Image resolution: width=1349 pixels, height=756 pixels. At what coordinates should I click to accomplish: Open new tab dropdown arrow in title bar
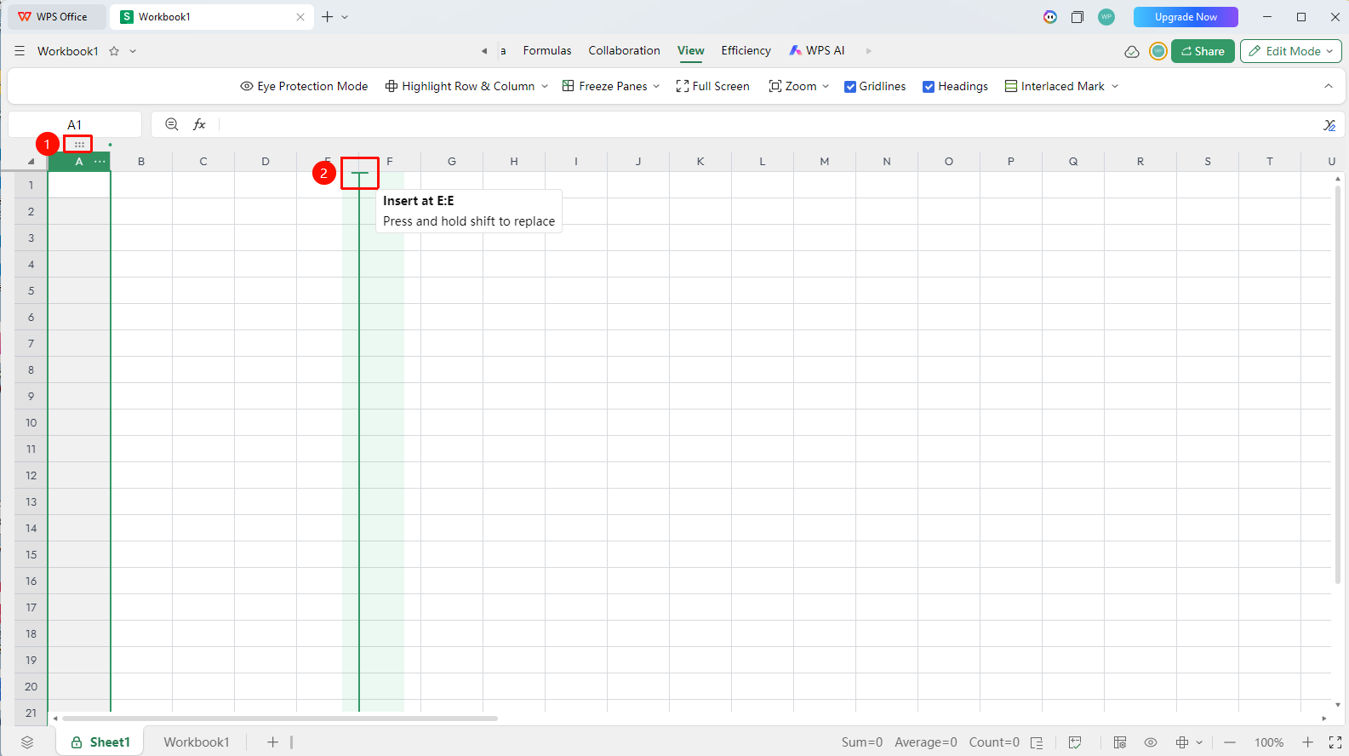(345, 17)
